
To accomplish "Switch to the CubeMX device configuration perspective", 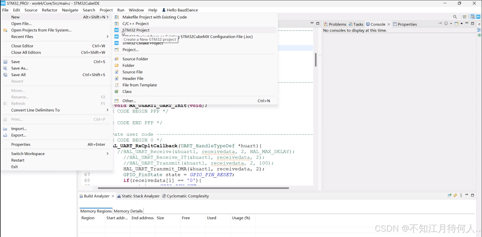I will [478, 17].
